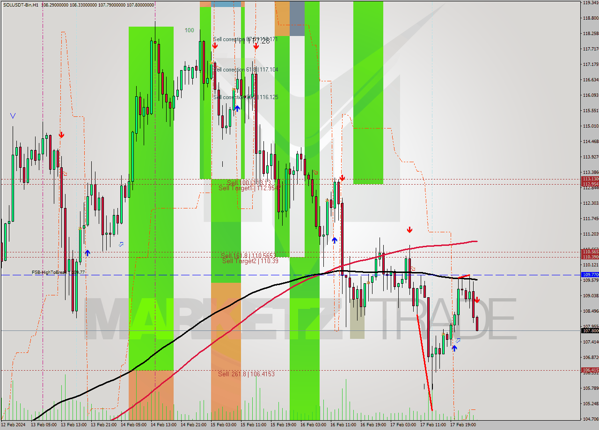Viewport: 599px width, 430px height.
Task: Select the '14 Feb 21:00' time label
Action: [193, 425]
